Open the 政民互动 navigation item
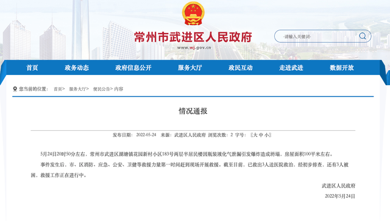This screenshot has height=221, width=390. [241, 68]
